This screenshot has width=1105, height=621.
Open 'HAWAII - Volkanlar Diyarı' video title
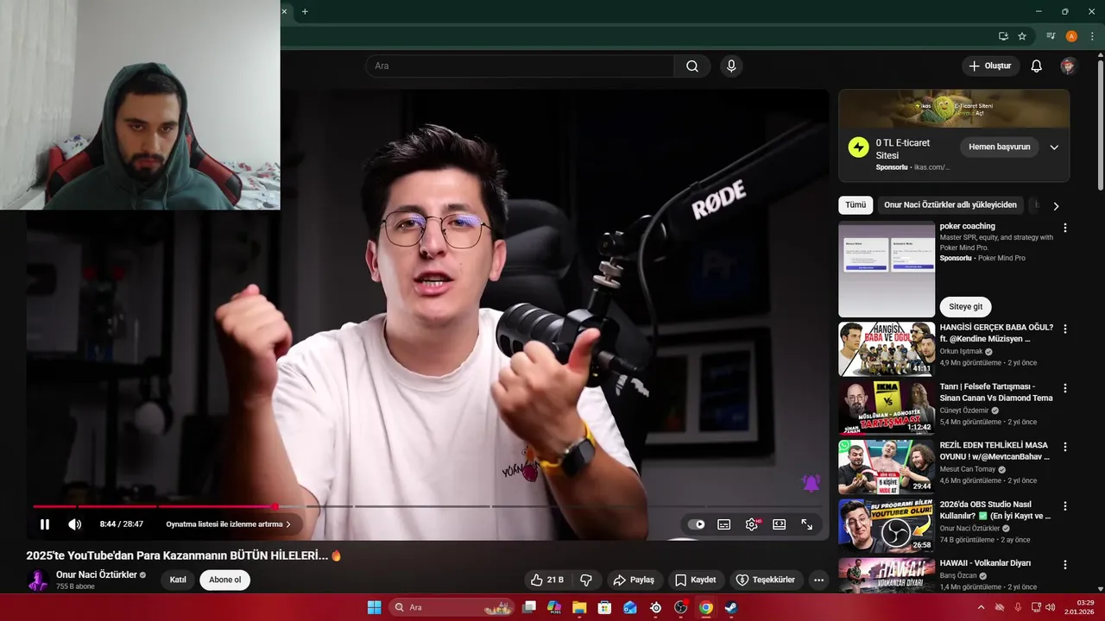coord(985,563)
